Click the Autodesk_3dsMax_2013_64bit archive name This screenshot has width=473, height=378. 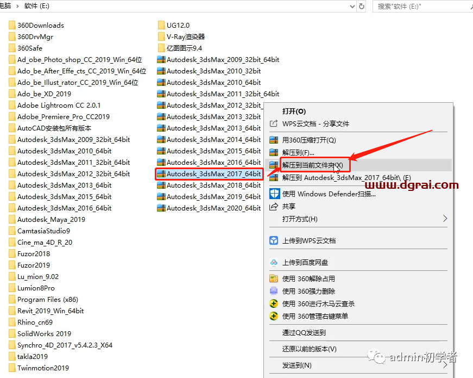point(213,128)
